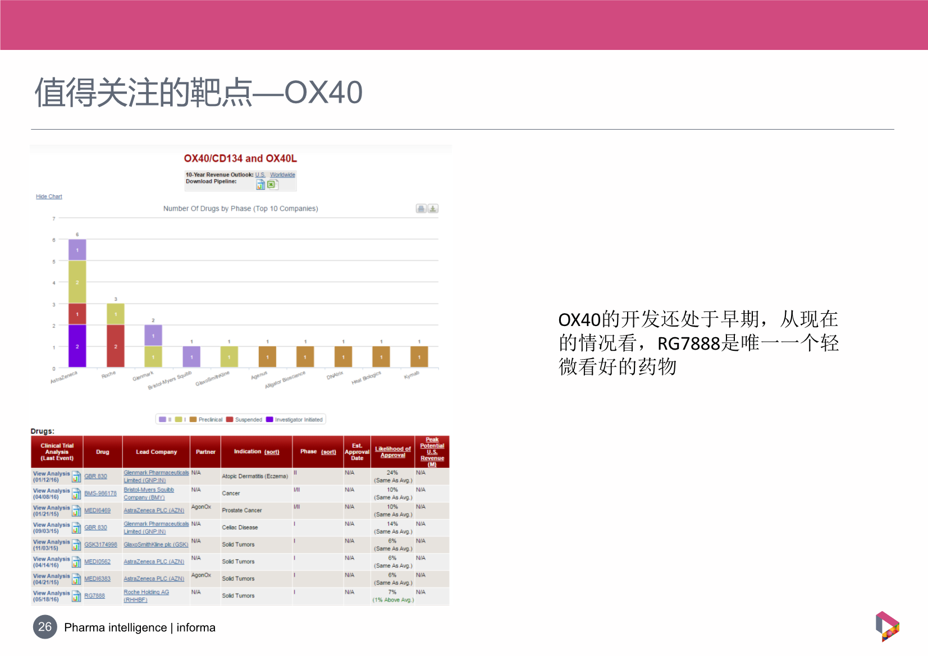Click the DNAtrix preclinical bar

[x=343, y=357]
